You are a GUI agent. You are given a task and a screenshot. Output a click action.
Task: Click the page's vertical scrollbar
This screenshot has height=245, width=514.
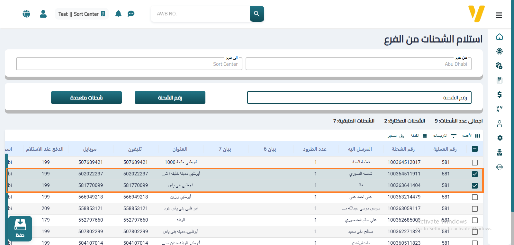(x=512, y=106)
